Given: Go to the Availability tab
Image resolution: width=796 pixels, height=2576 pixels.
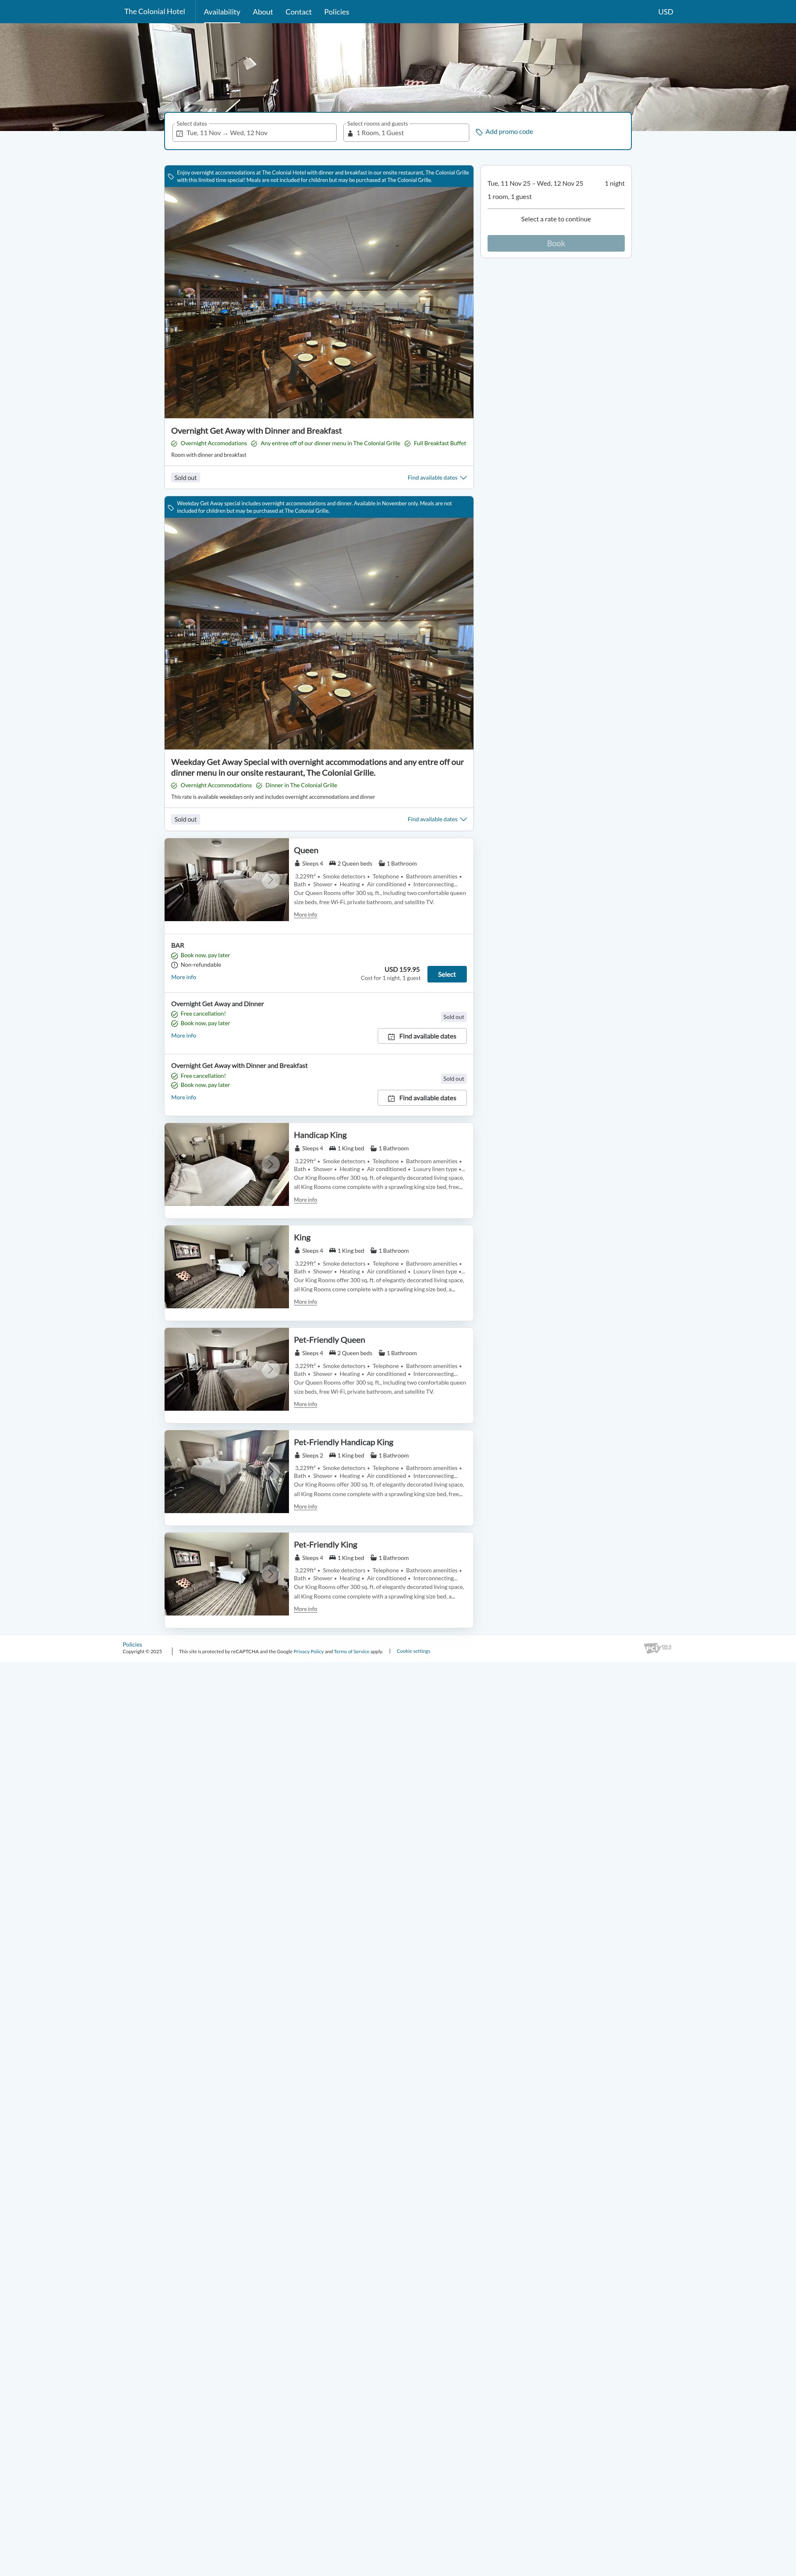Looking at the screenshot, I should [222, 12].
